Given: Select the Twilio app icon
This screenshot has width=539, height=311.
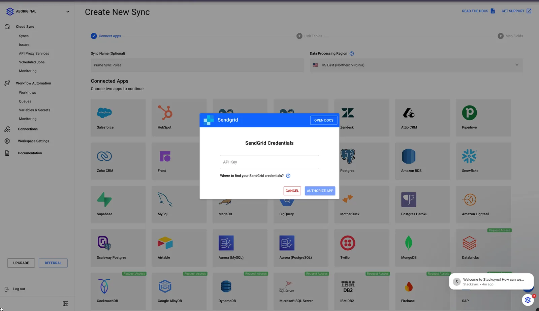Looking at the screenshot, I should click(x=348, y=243).
